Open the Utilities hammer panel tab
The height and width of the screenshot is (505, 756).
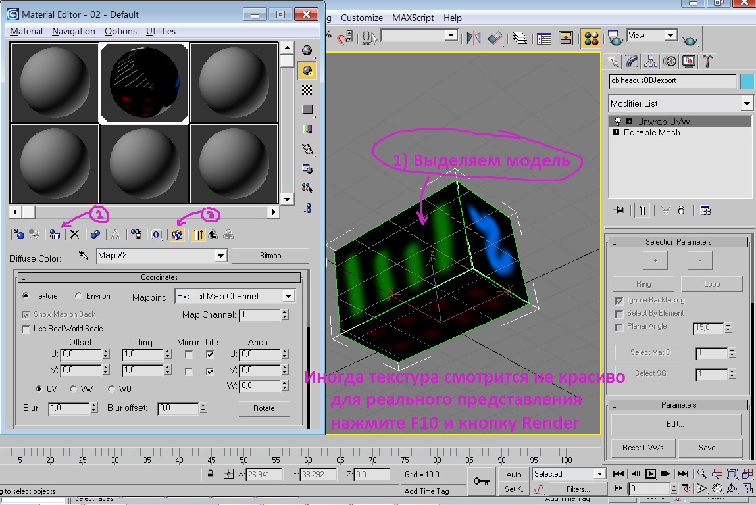coord(707,61)
